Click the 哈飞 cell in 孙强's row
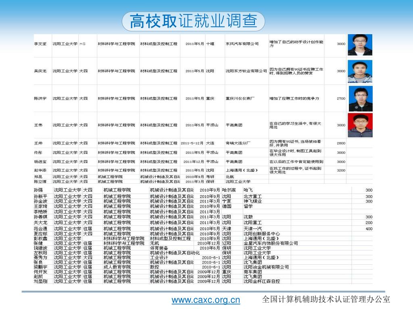Viewport: 413px width, 309px height. [248, 190]
